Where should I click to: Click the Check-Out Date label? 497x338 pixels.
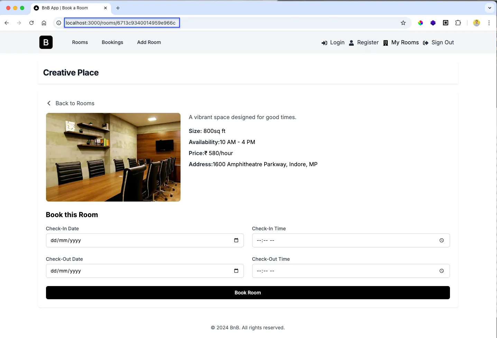coord(64,259)
